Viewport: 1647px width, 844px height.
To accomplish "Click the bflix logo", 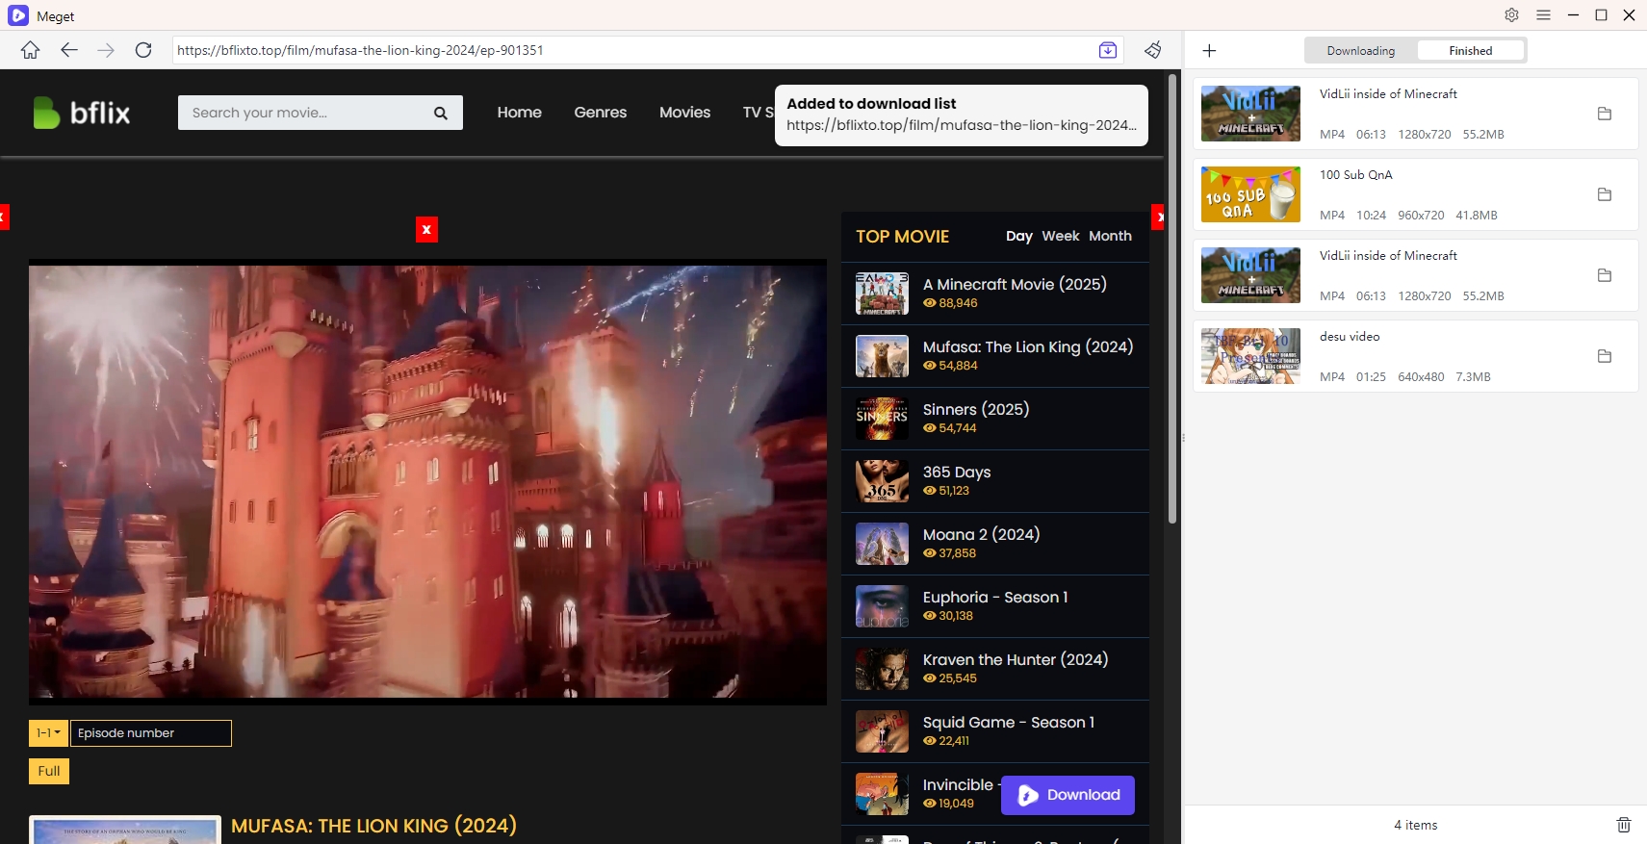I will coord(82,113).
